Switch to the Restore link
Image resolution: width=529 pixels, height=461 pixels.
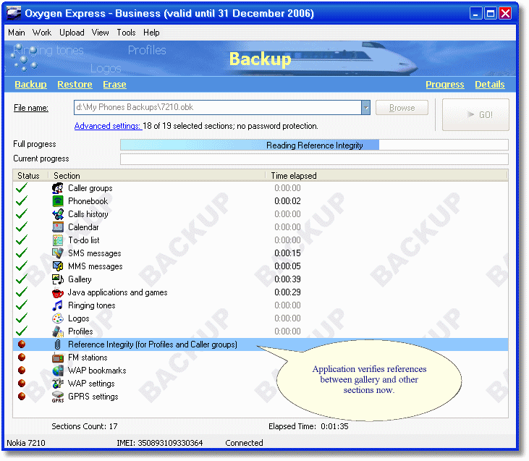pyautogui.click(x=75, y=85)
